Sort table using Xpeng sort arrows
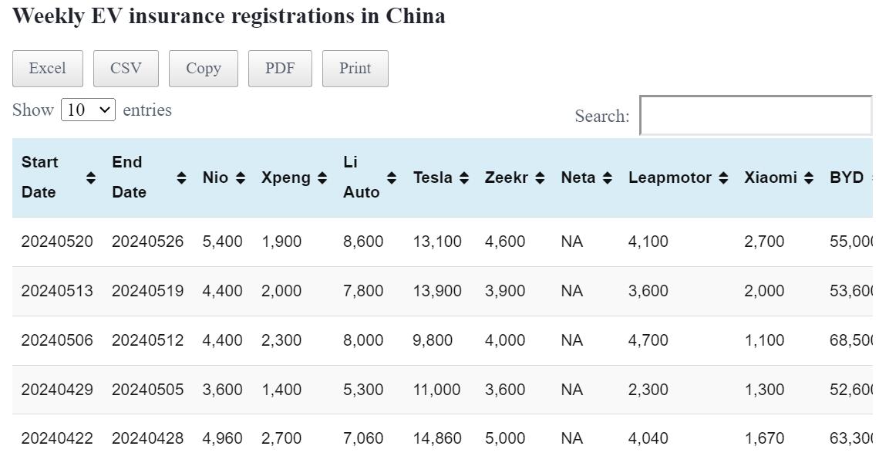This screenshot has width=879, height=463. (322, 178)
